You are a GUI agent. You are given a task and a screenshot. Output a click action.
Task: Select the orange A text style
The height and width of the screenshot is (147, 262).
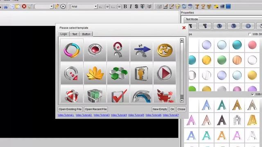pos(221,135)
